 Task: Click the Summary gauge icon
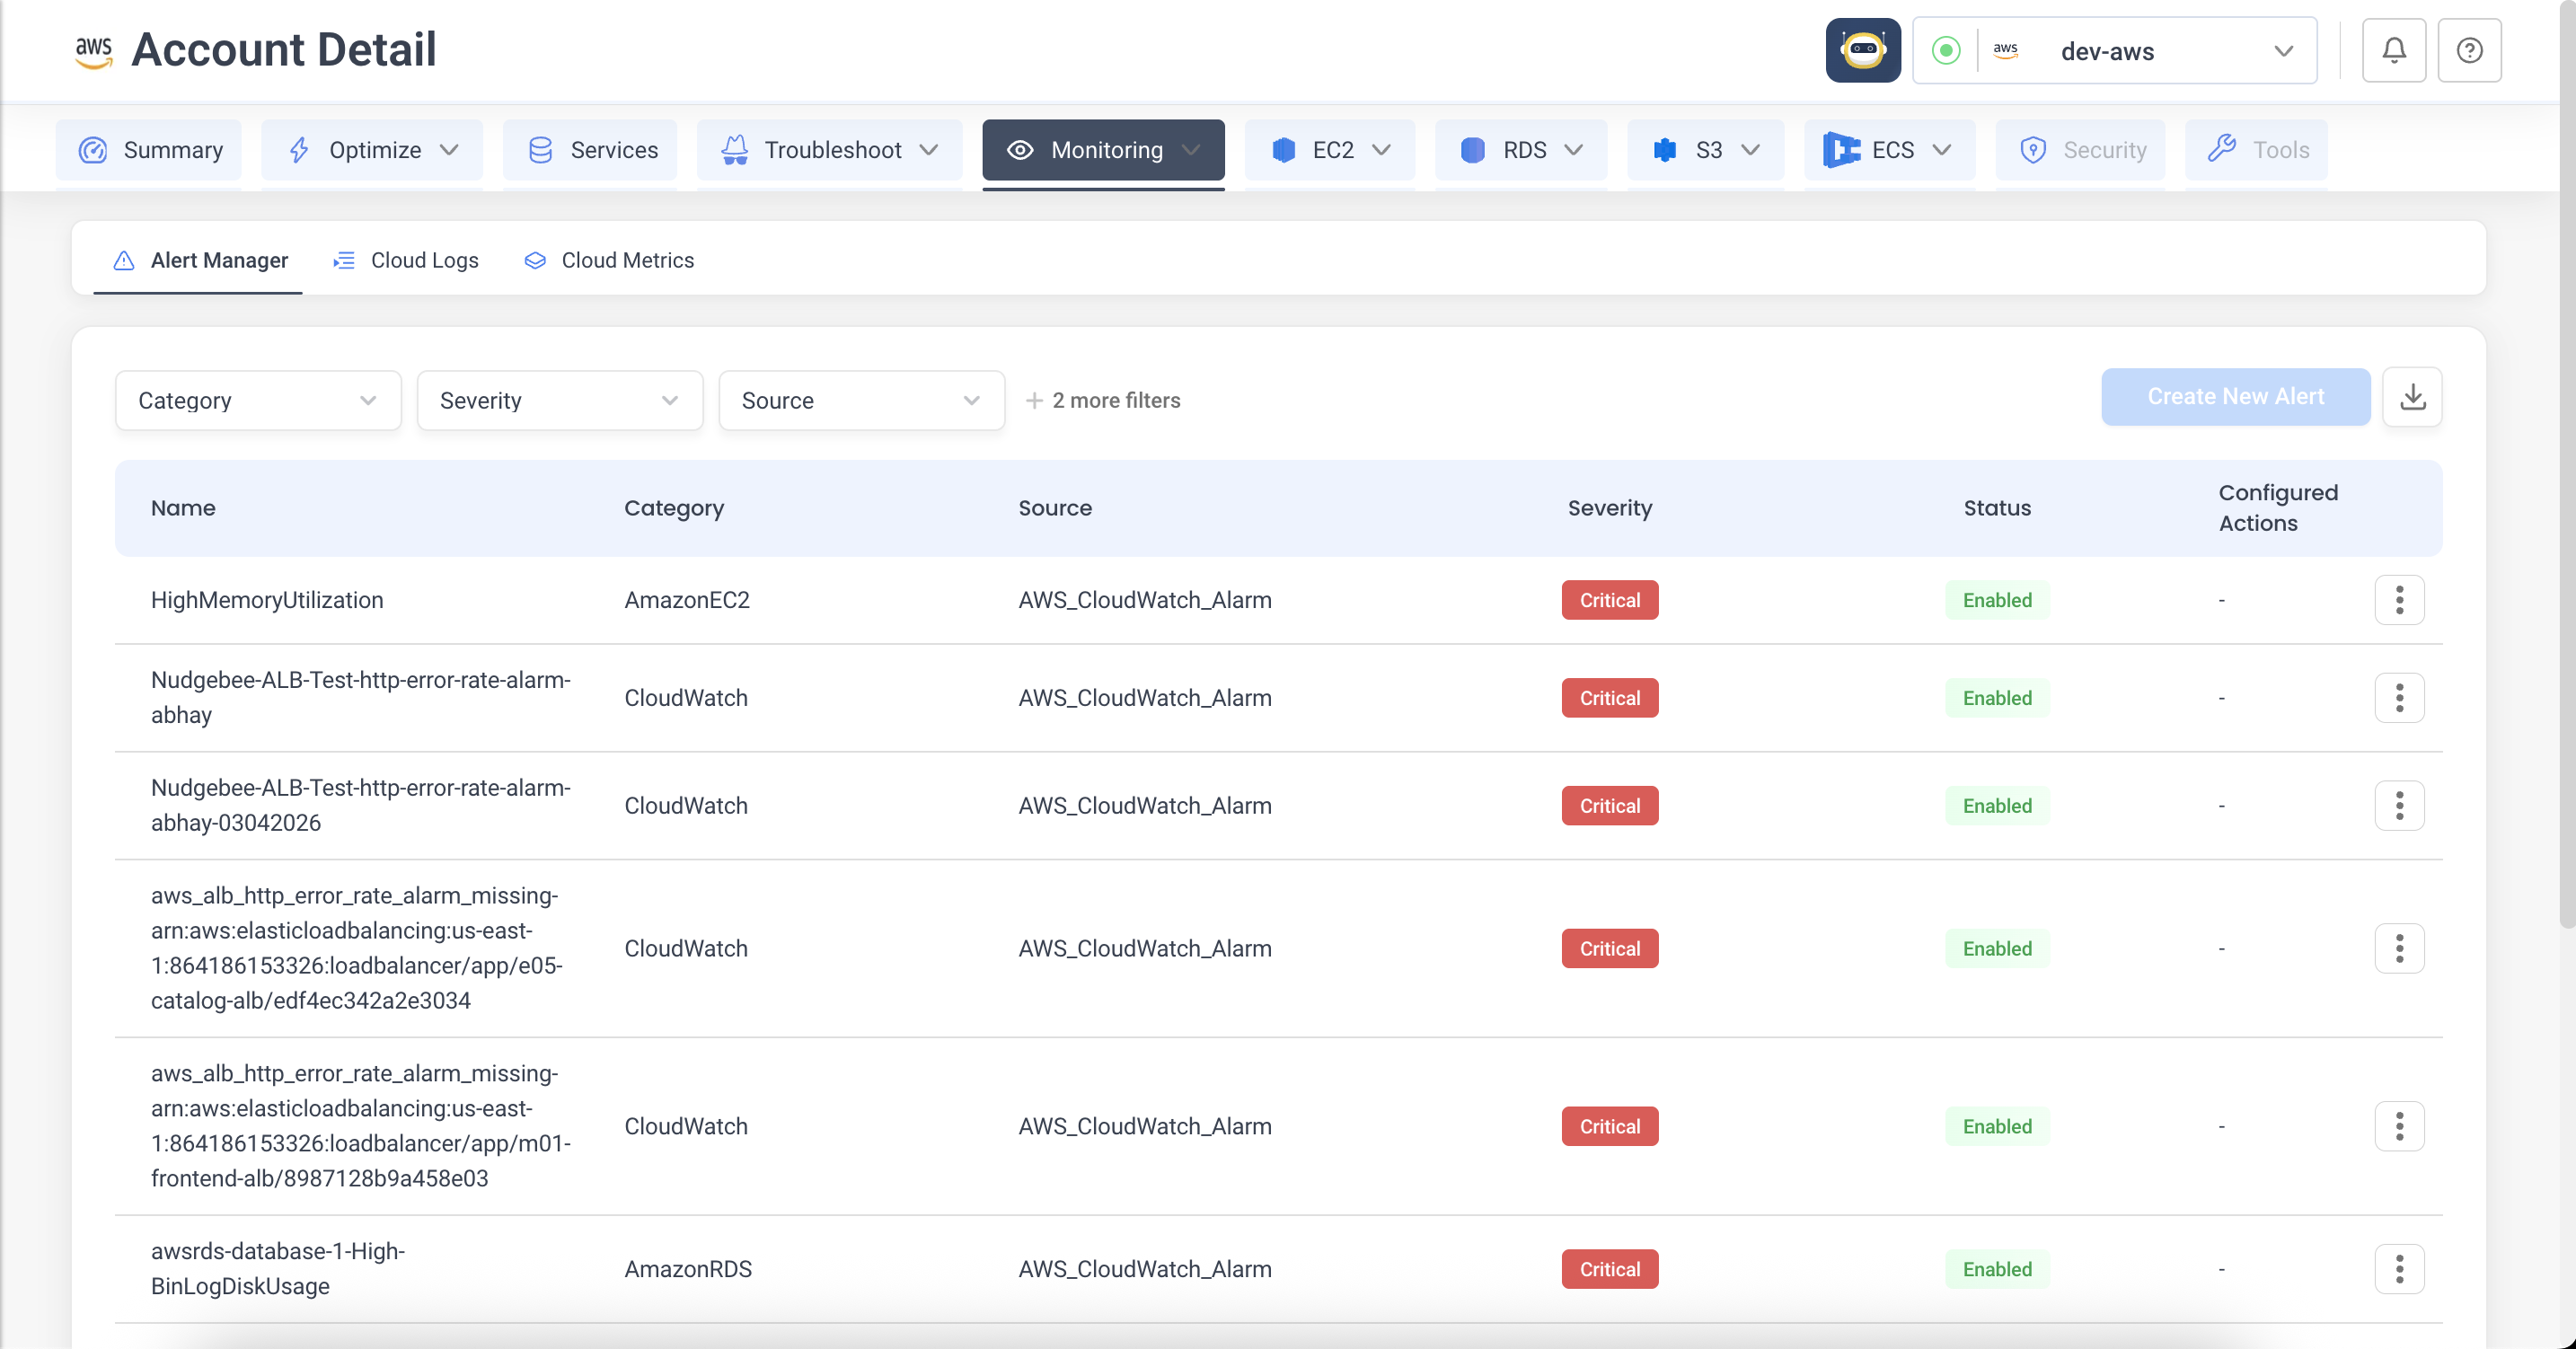(93, 150)
